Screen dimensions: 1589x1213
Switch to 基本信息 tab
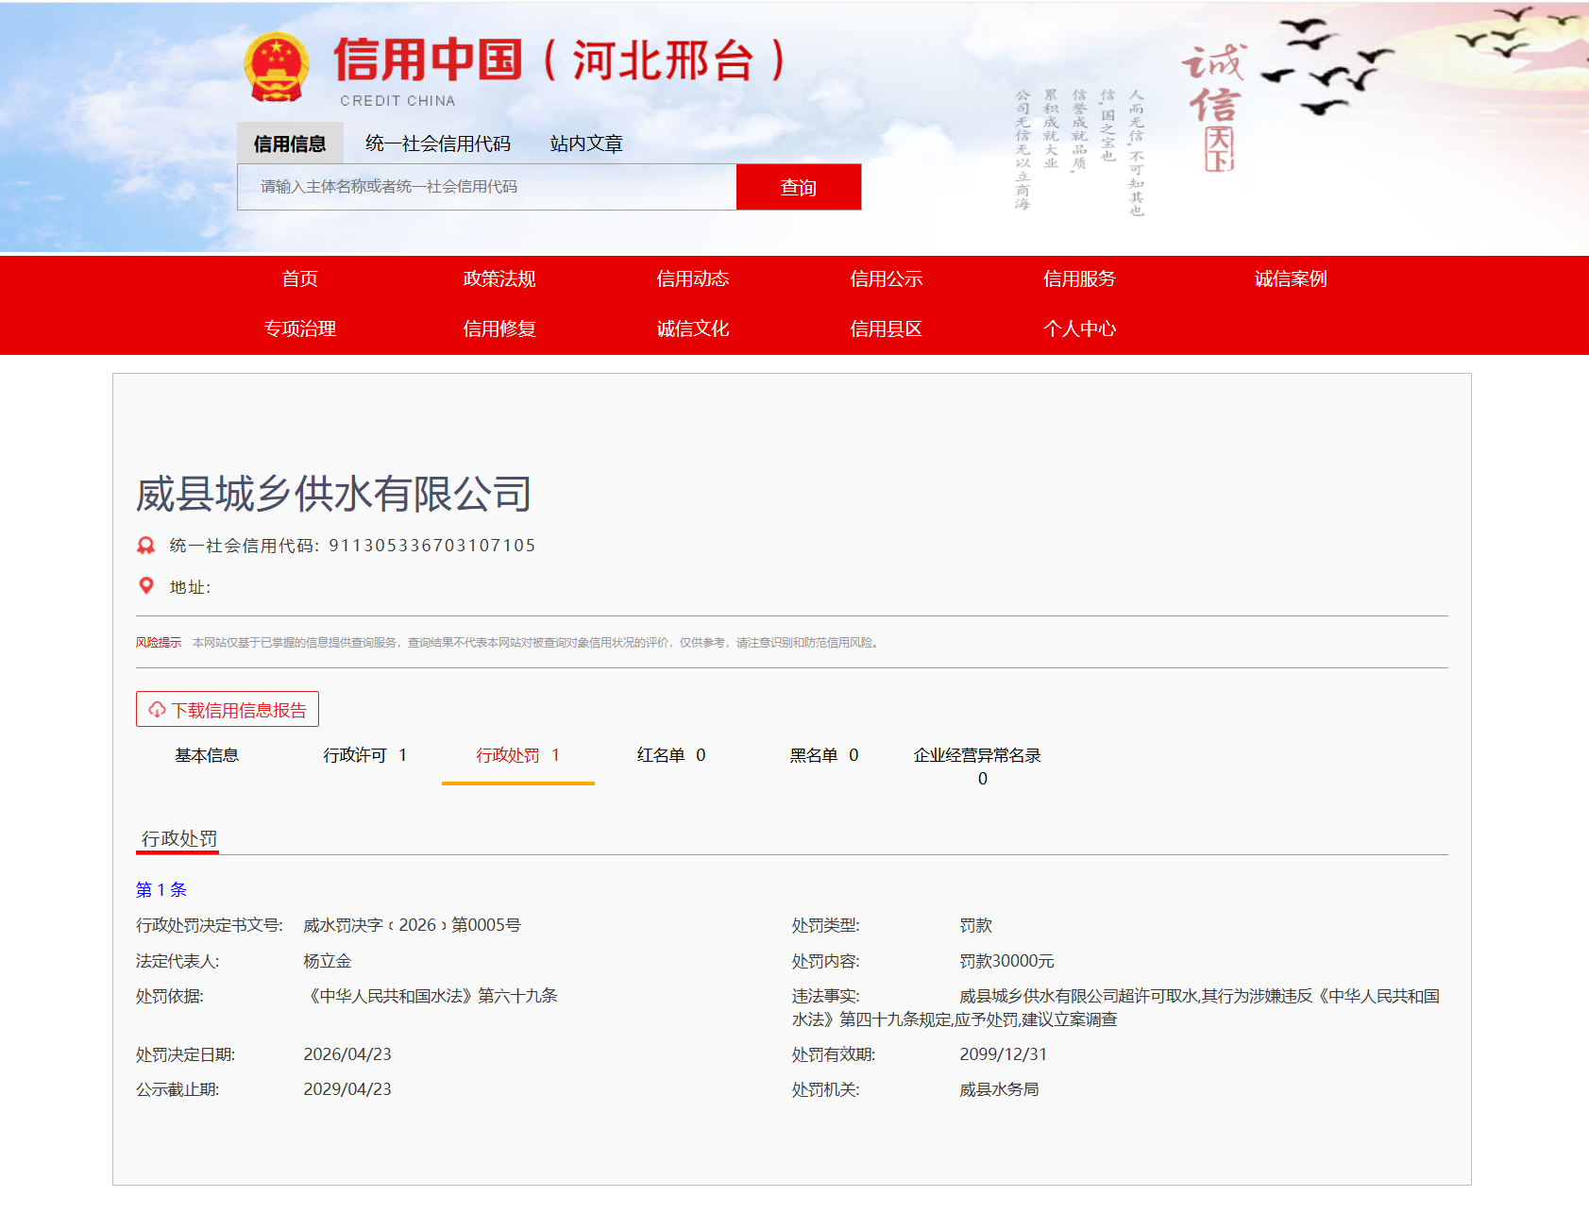point(207,755)
